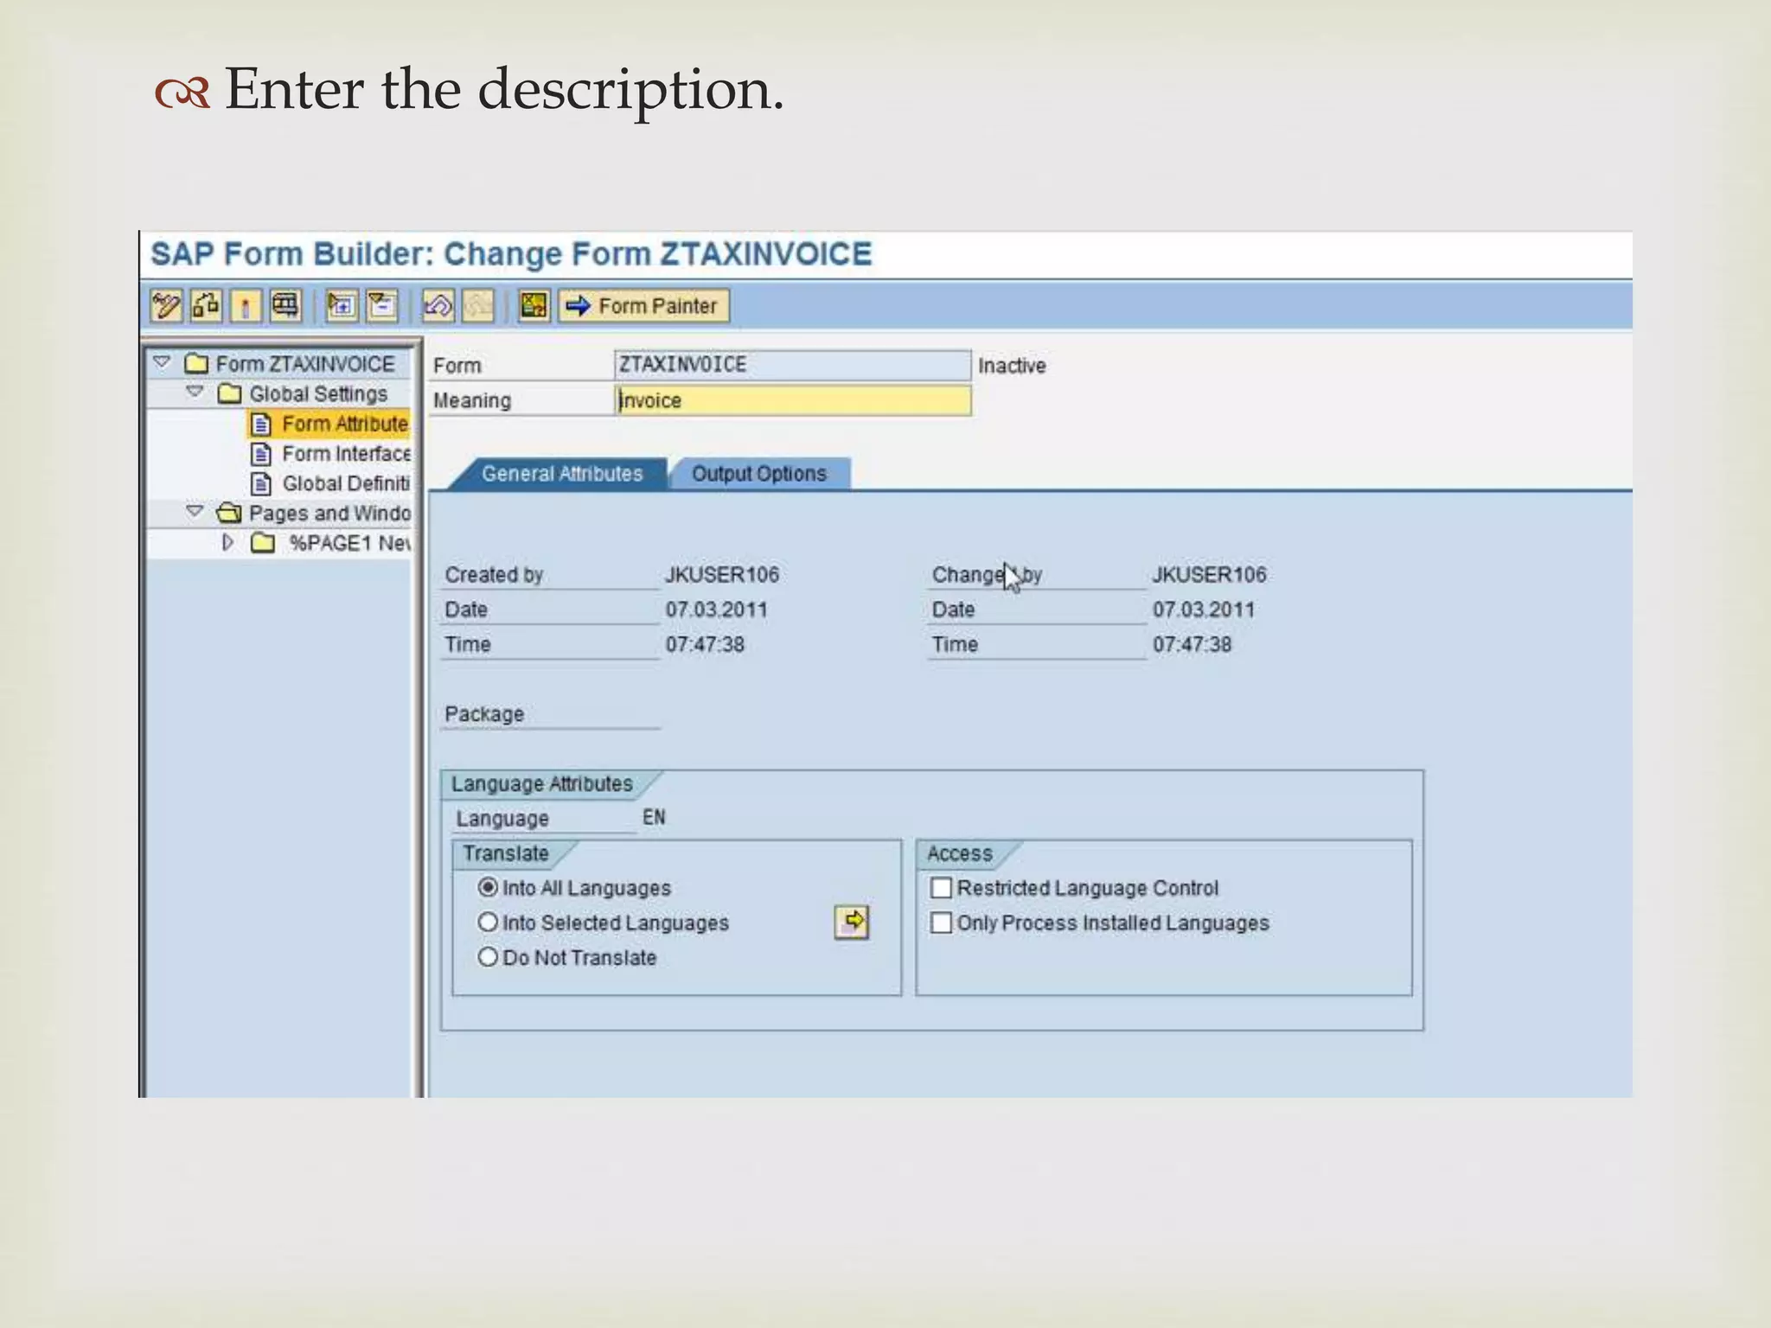Click the Field List on/off icon
Screen dimensions: 1771x1328
[x=534, y=306]
